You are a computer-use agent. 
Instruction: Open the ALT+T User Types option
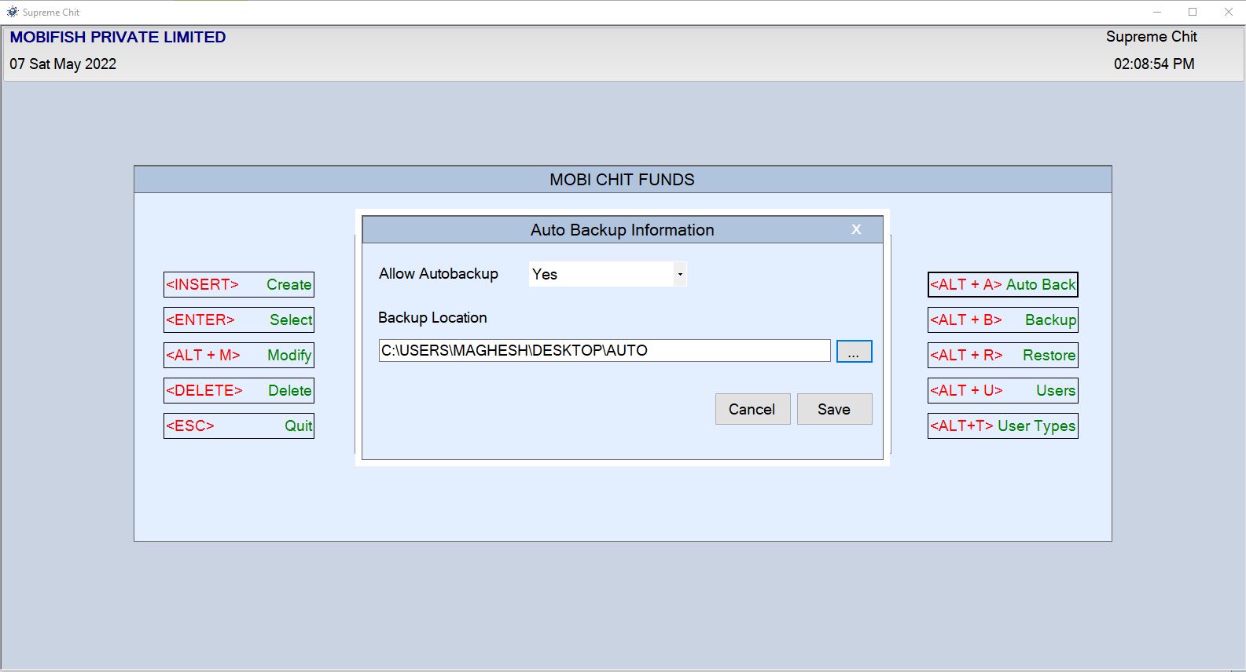pyautogui.click(x=1003, y=425)
